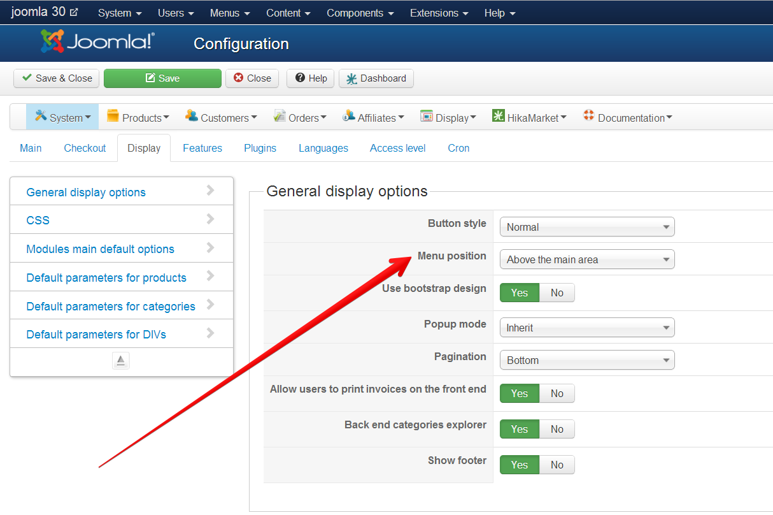
Task: Open Modules main default options link
Action: pyautogui.click(x=100, y=249)
